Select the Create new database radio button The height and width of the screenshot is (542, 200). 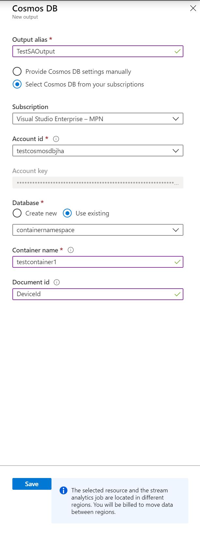[17, 213]
